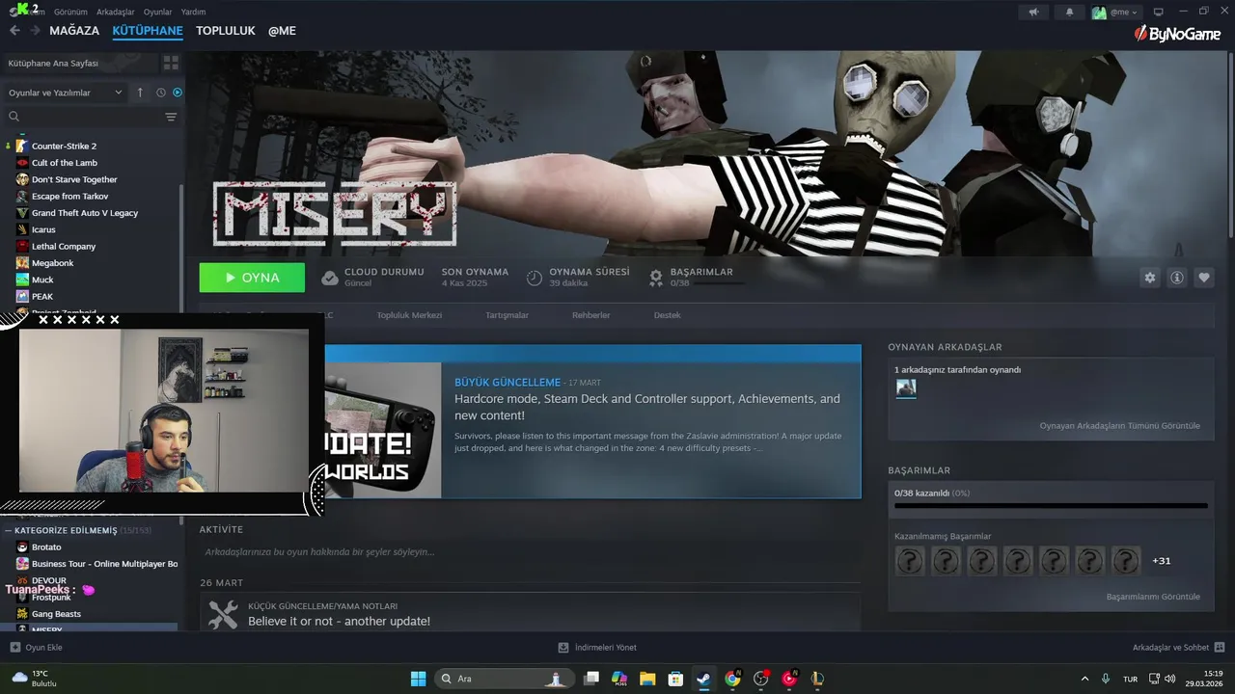Show recent games clock filter
Viewport: 1235px width, 694px height.
pyautogui.click(x=161, y=93)
